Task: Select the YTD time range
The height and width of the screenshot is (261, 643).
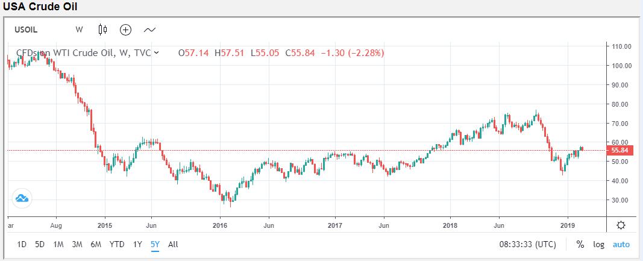Action: tap(117, 245)
